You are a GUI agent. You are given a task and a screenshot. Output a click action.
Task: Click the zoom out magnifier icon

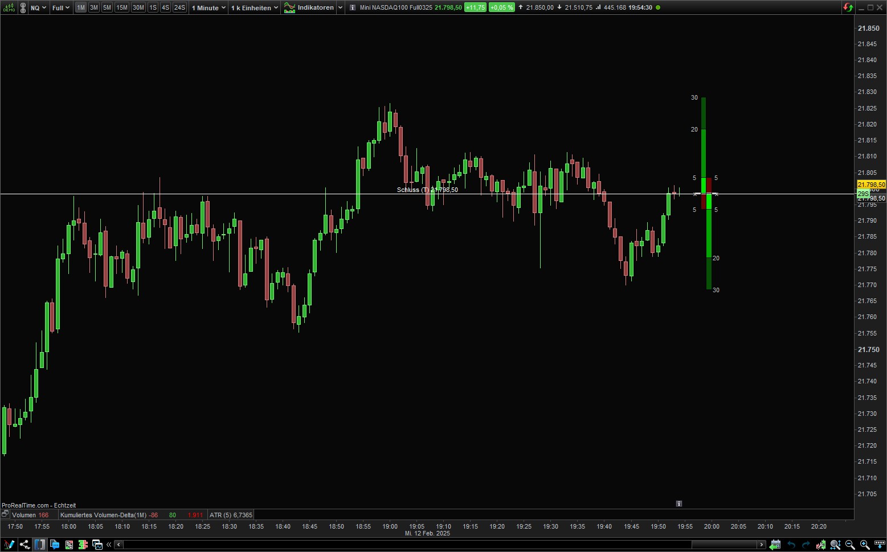point(849,545)
